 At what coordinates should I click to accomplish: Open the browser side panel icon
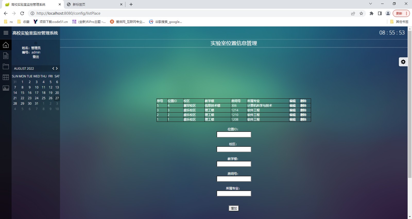[380, 13]
